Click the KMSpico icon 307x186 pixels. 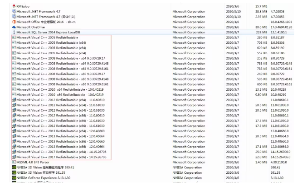(13, 6)
